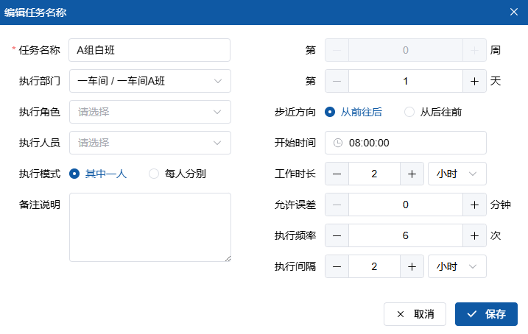
Task: Open the 执行人员 personnel dropdown
Action: pos(149,143)
